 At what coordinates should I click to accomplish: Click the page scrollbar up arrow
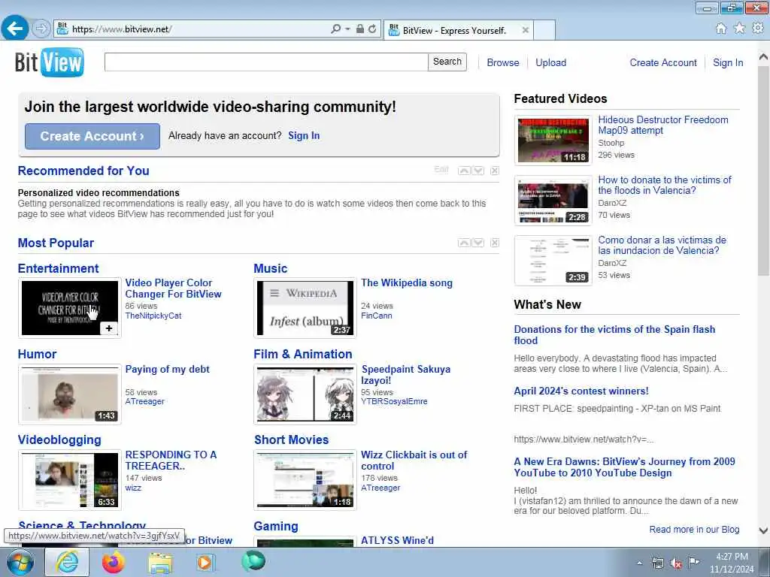click(764, 57)
